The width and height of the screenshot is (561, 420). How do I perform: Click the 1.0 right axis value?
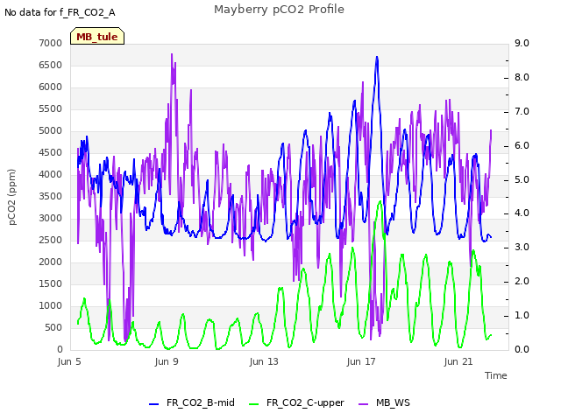click(x=522, y=315)
